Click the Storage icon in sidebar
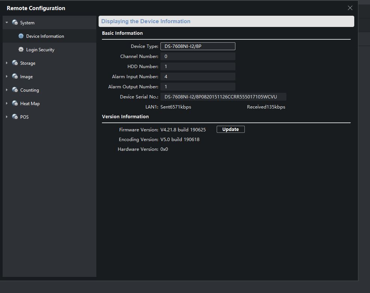 [x=15, y=63]
